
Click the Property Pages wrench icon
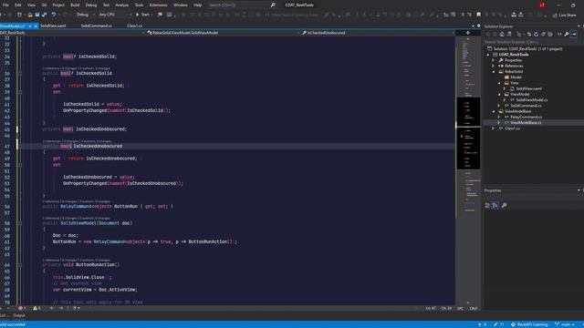(x=504, y=206)
